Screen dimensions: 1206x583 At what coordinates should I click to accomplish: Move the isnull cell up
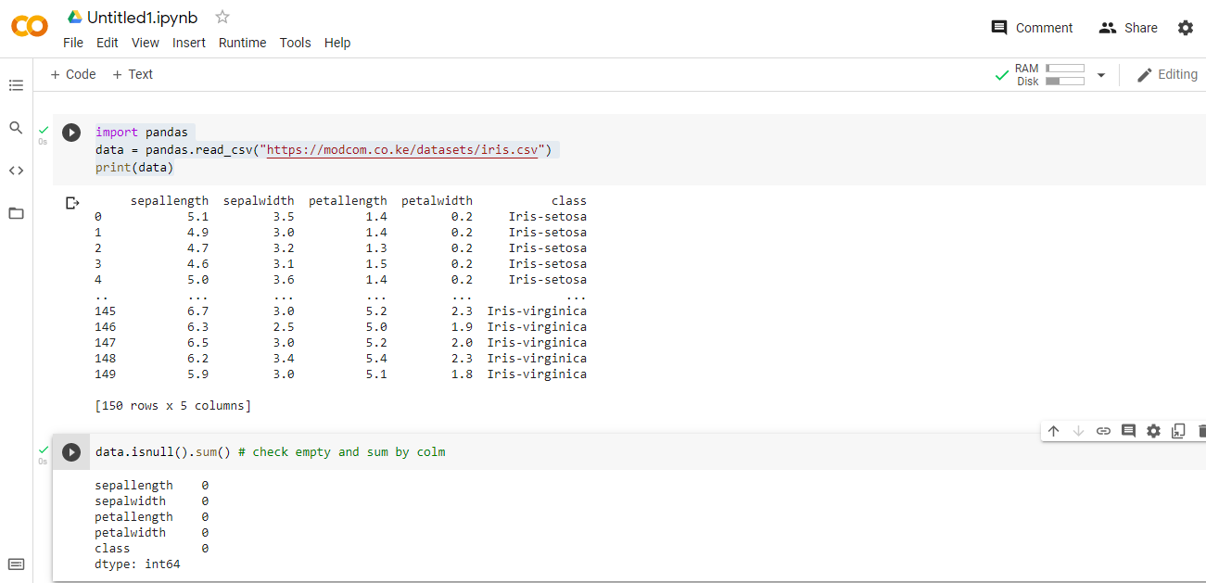(1053, 430)
